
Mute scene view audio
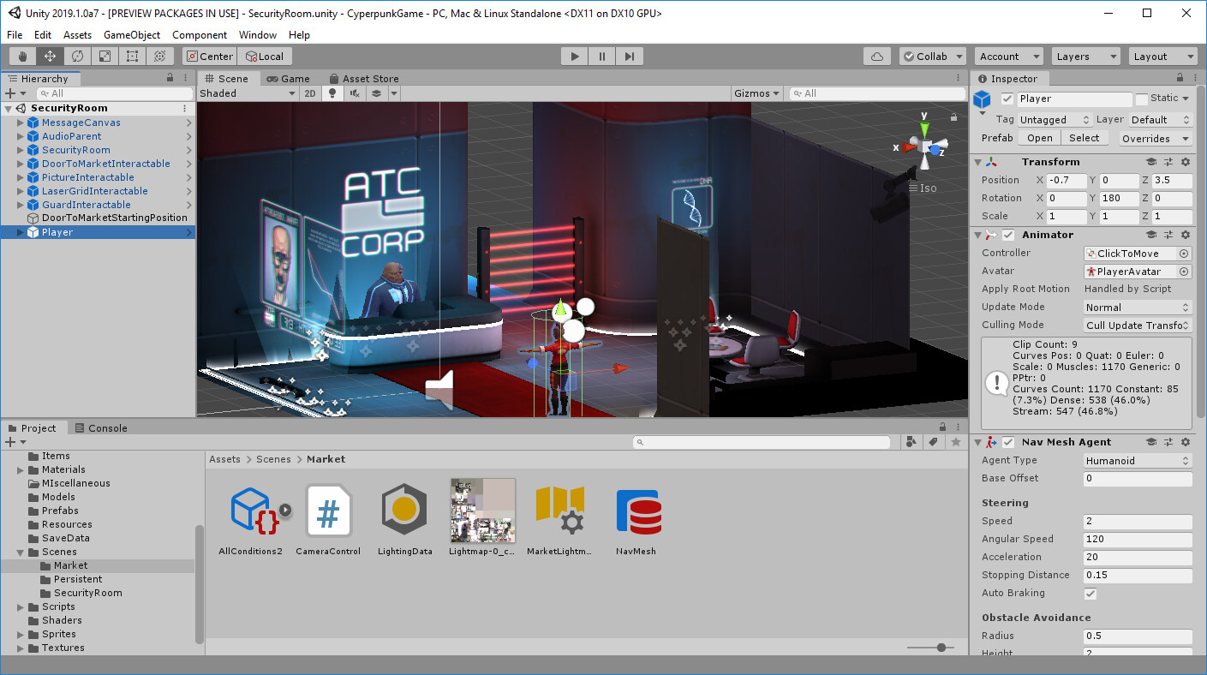point(355,93)
